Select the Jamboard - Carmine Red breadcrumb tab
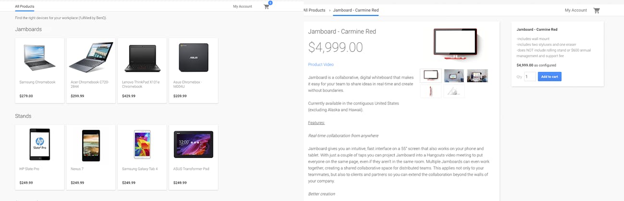 356,10
